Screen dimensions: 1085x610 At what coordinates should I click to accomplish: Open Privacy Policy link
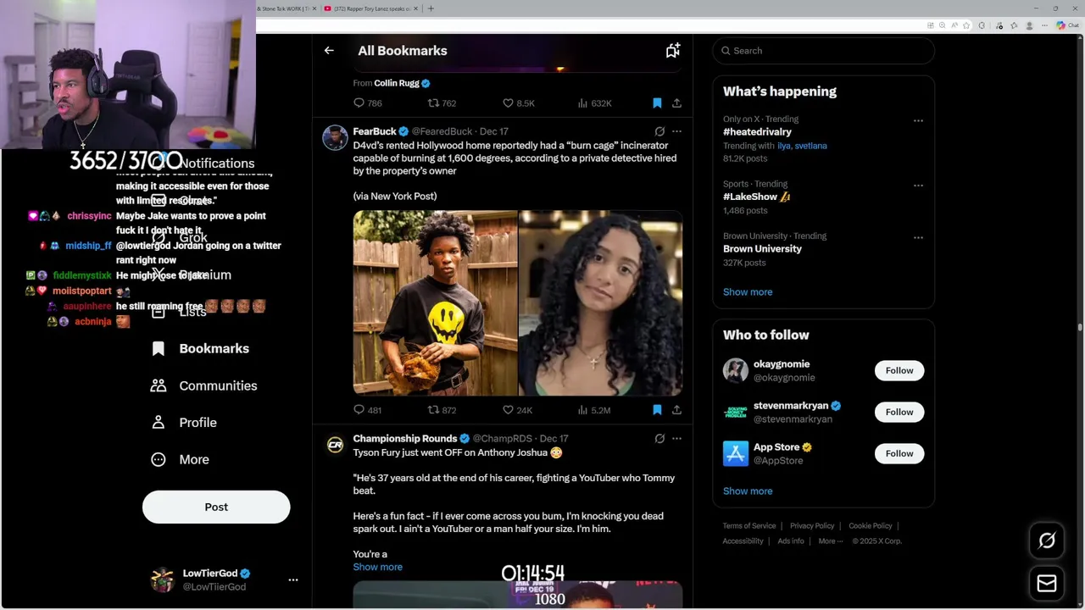tap(812, 526)
